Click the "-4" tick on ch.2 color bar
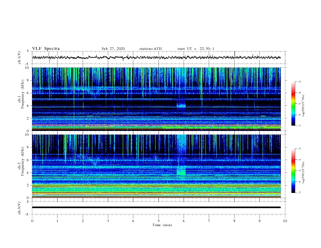 [299, 160]
